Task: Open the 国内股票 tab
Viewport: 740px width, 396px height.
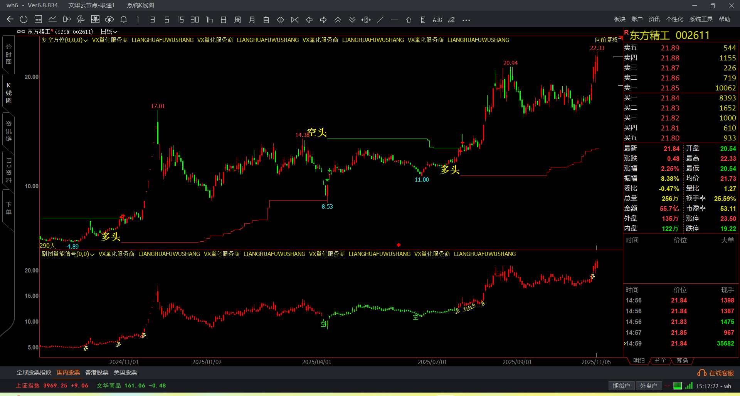Action: click(68, 373)
